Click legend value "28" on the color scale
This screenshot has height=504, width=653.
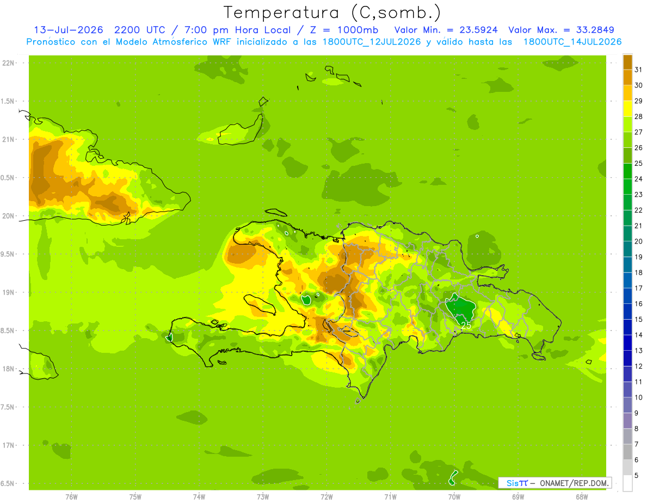(639, 116)
